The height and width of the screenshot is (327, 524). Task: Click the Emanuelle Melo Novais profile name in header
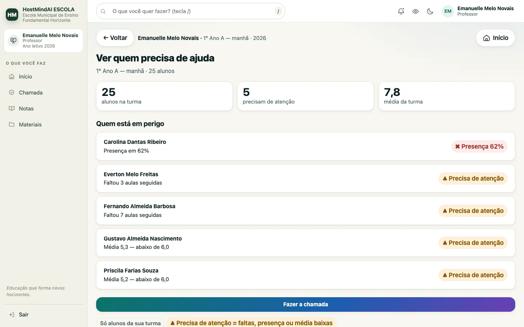point(485,8)
